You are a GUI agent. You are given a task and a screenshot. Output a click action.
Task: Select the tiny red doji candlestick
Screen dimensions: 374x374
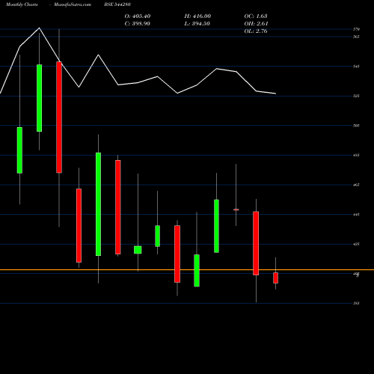236,209
